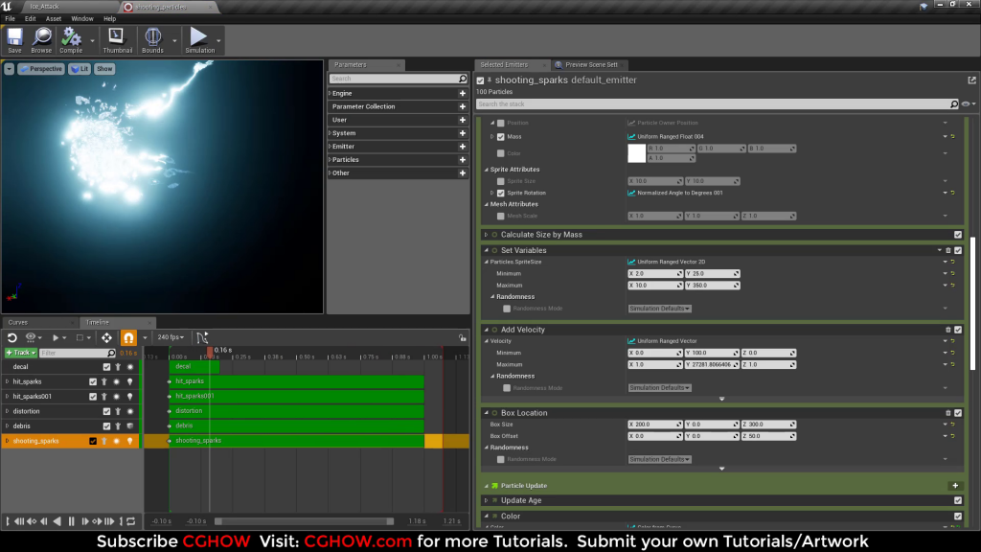Click the Lit view mode button
Screen dimensions: 981x552
tap(80, 69)
